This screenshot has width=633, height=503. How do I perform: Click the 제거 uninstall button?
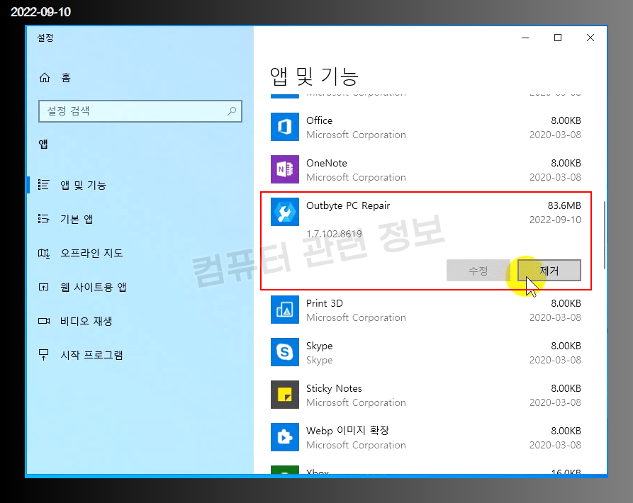coord(549,270)
